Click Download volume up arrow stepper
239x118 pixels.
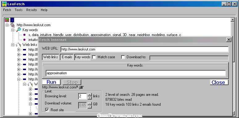pyautogui.click(x=90, y=104)
